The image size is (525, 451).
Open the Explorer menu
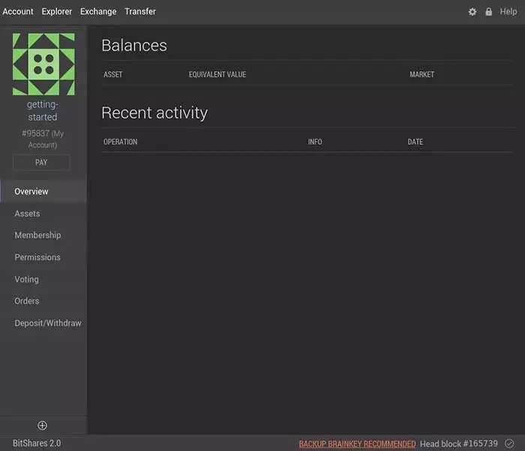coord(57,11)
